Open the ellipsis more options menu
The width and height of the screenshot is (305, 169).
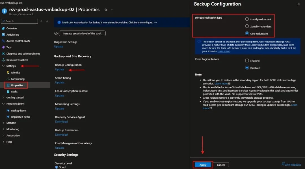coord(112,10)
